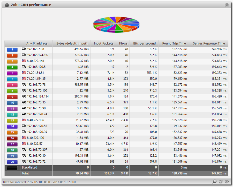This screenshot has width=233, height=187.
Task: Open IP address 8.40.222.57
Action: pyautogui.click(x=35, y=144)
